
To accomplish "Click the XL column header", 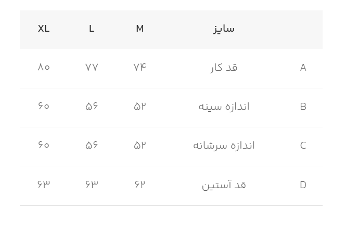I will [x=44, y=29].
